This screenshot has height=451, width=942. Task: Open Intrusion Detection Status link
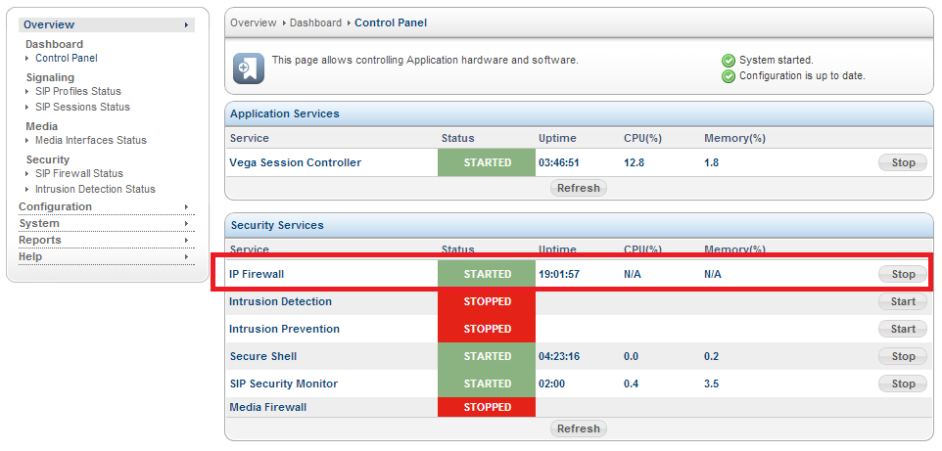click(x=95, y=189)
